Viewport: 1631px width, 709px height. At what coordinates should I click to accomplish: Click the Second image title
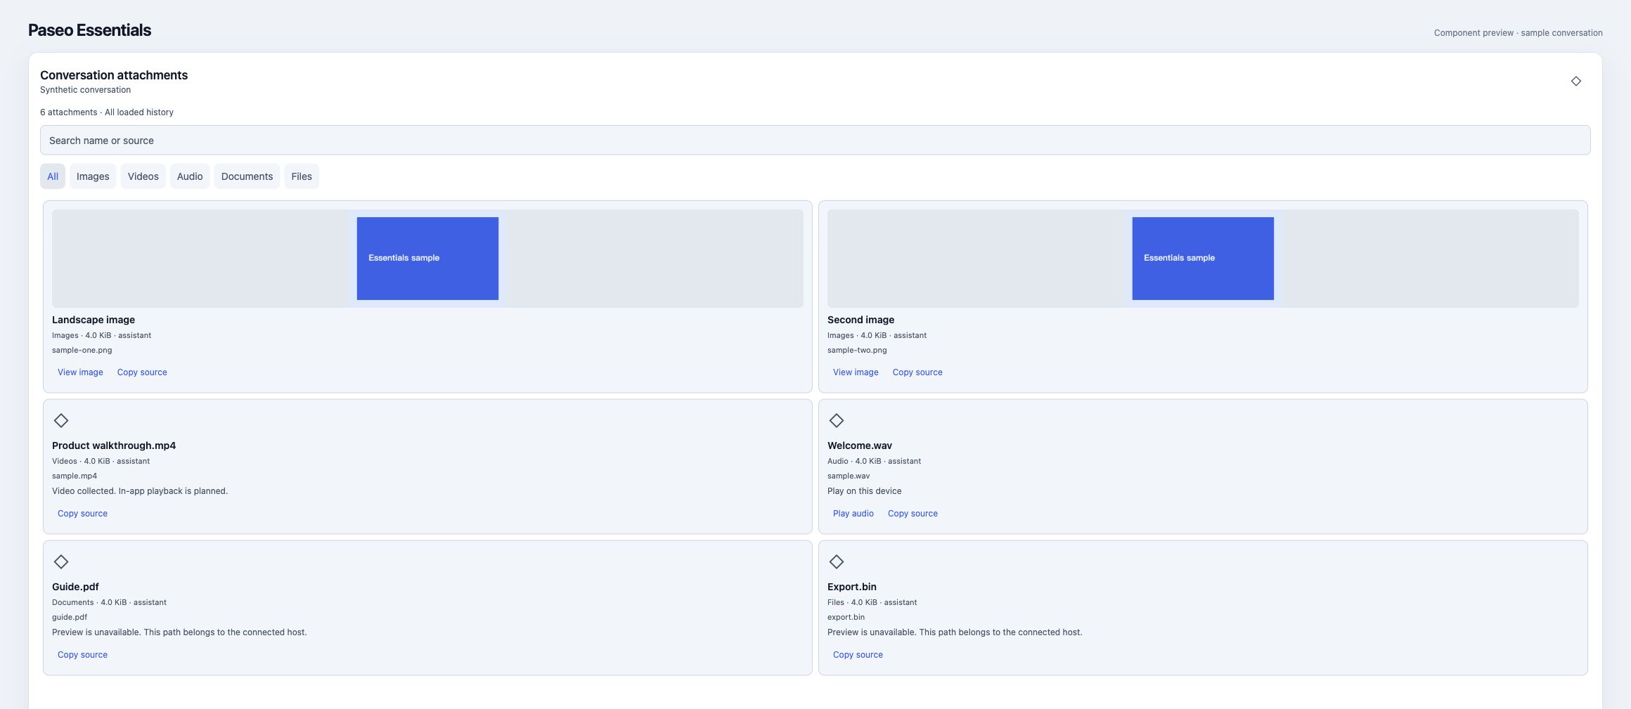861,320
